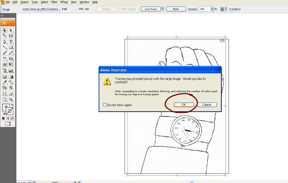
Task: Open the Window menu
Action: click(84, 2)
